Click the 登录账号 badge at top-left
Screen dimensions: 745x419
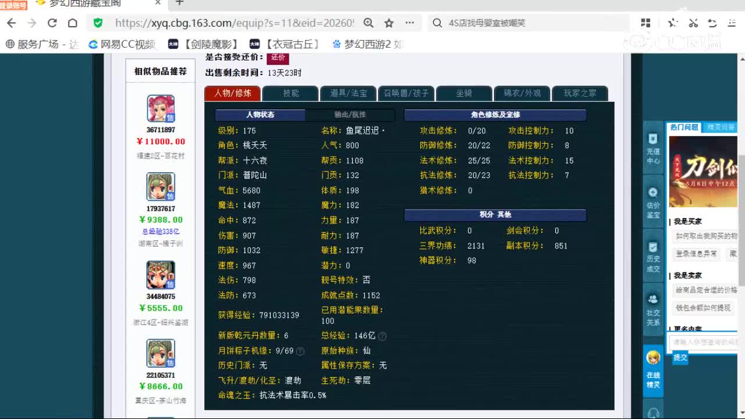13,5
